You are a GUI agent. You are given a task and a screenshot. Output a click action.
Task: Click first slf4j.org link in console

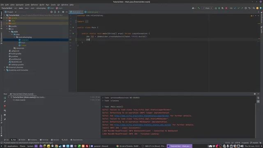(x=141, y=116)
